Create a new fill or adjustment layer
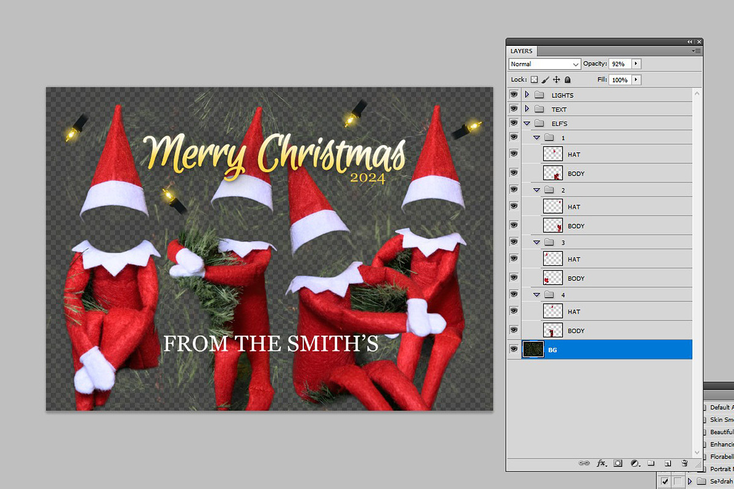The image size is (734, 489). (634, 463)
